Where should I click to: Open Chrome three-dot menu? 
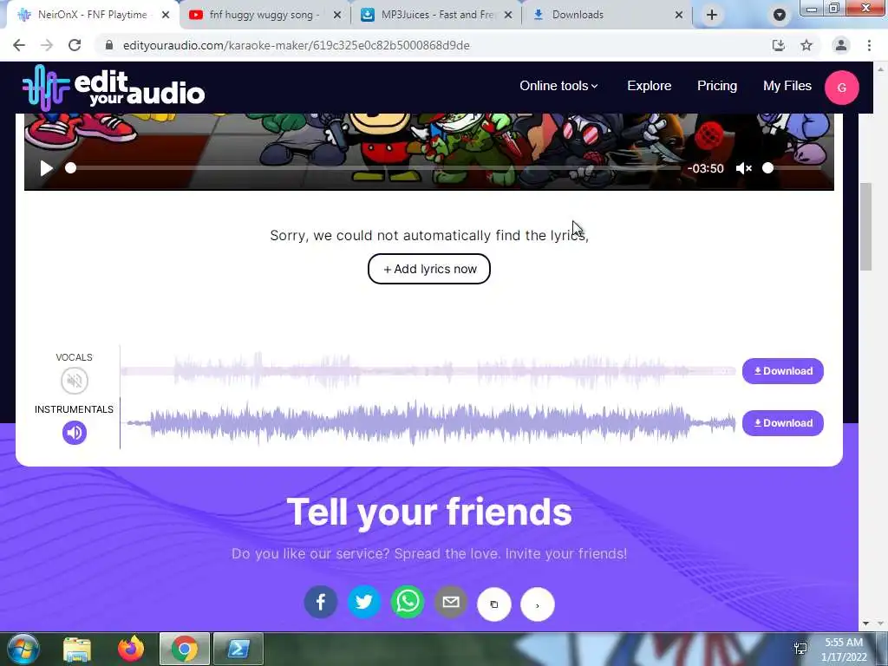point(869,45)
